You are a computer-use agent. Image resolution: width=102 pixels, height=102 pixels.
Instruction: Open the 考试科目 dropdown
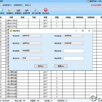coord(32,36)
